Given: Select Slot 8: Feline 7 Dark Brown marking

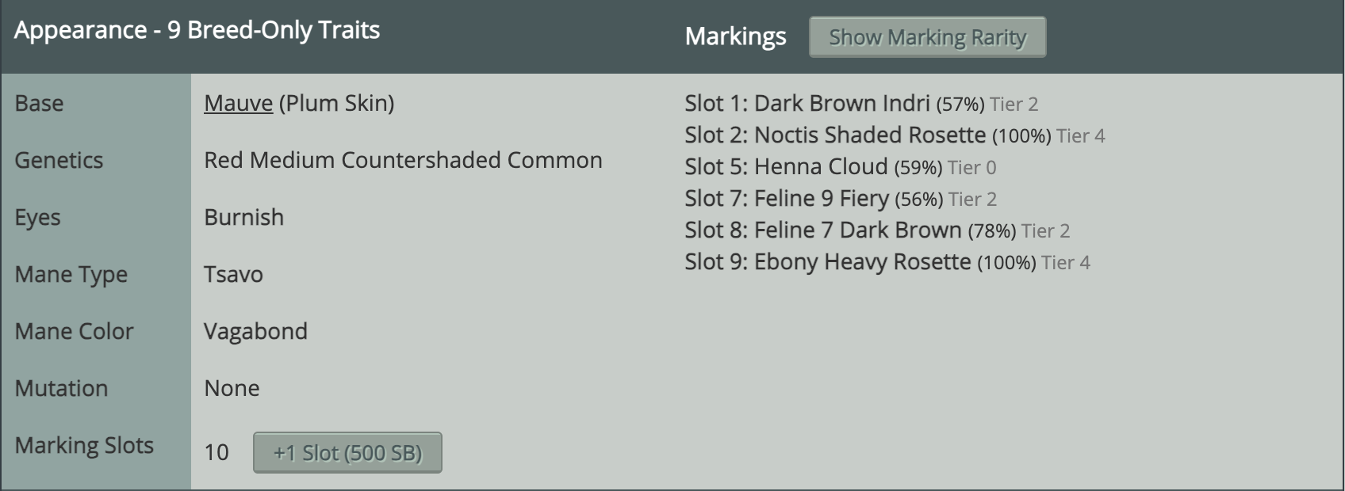Looking at the screenshot, I should point(877,230).
